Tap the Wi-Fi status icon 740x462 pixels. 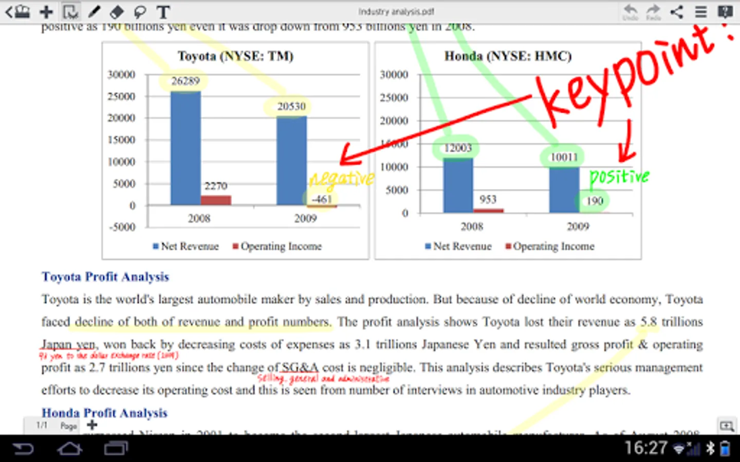(x=679, y=449)
